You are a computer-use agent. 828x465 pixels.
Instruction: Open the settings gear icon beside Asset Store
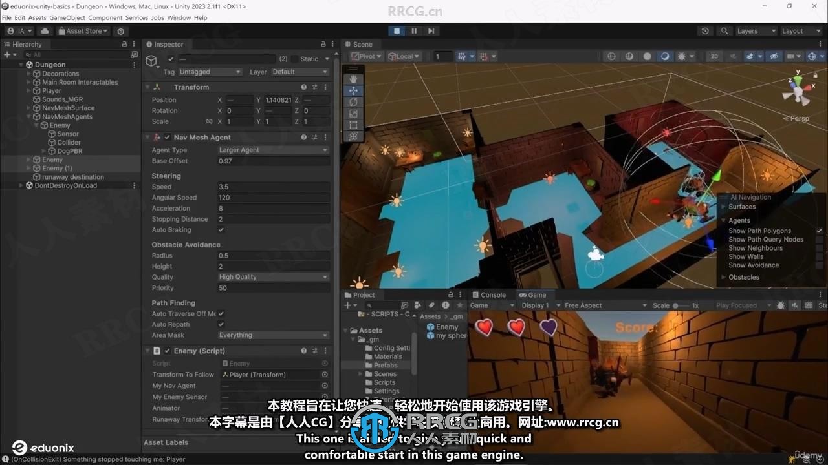[x=121, y=31]
